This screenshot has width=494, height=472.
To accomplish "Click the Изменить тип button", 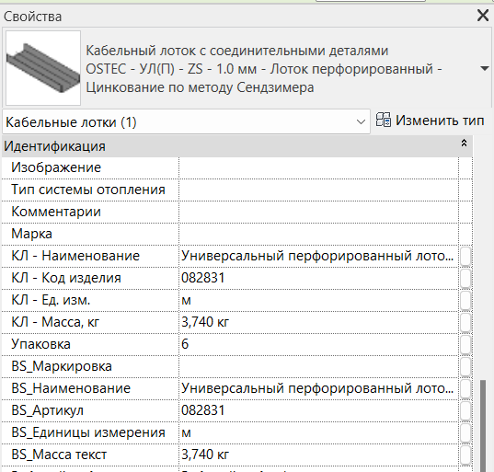I will (x=430, y=121).
